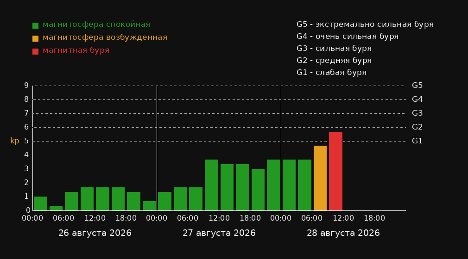Click the 'магнитосфера возбужденная' legend label
This screenshot has height=259, width=468.
(105, 37)
